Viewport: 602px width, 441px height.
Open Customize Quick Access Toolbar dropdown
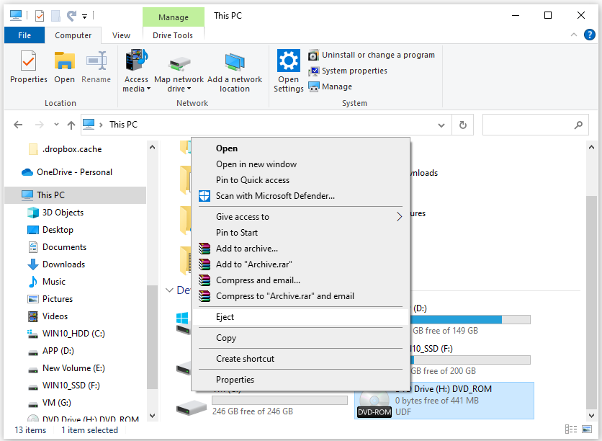point(84,16)
